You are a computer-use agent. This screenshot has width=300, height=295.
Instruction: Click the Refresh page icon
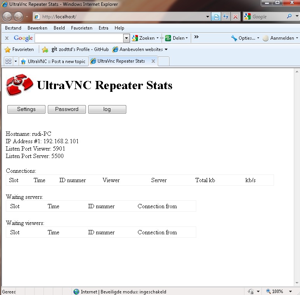click(x=226, y=17)
